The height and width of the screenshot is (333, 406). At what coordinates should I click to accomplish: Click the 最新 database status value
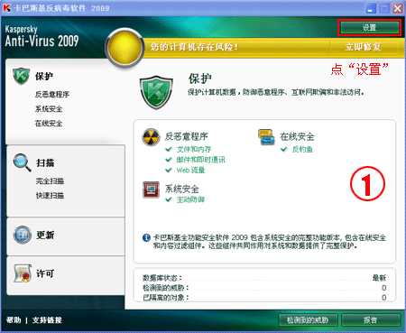(379, 278)
